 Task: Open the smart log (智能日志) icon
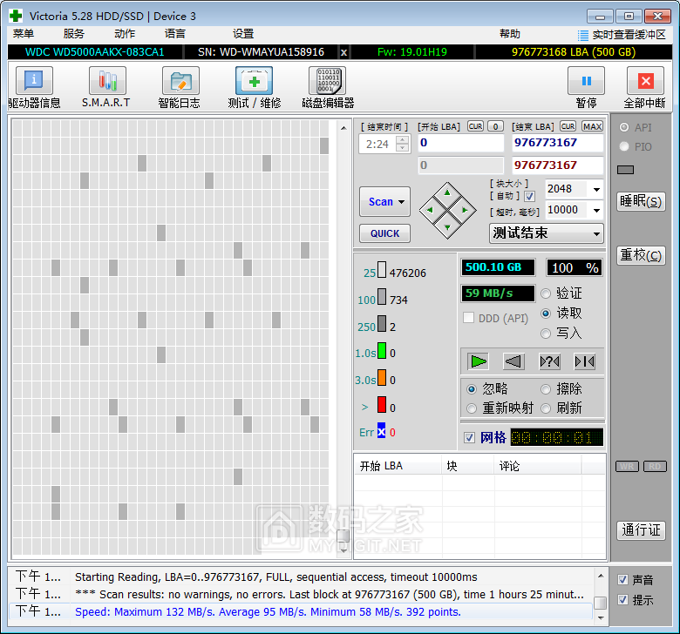pyautogui.click(x=180, y=81)
